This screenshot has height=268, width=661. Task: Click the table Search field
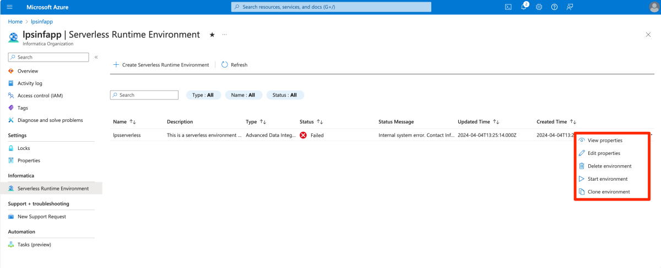144,95
